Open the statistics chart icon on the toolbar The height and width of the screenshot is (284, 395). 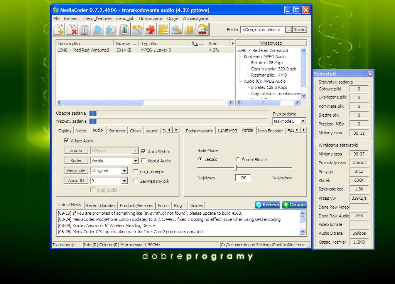point(123,29)
